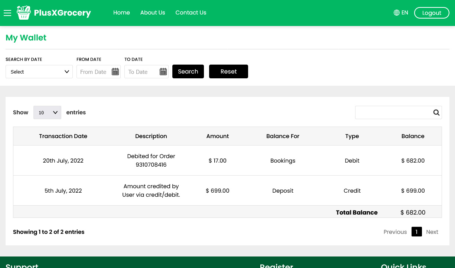The height and width of the screenshot is (268, 455).
Task: Select page 1 in pagination
Action: (x=417, y=232)
